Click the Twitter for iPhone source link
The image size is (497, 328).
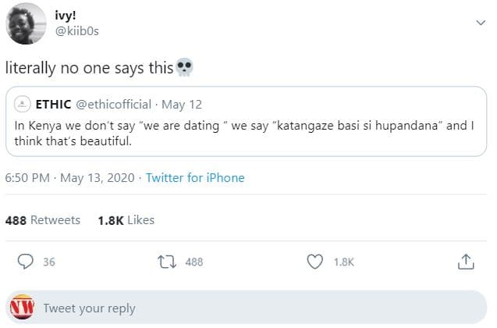coord(195,178)
